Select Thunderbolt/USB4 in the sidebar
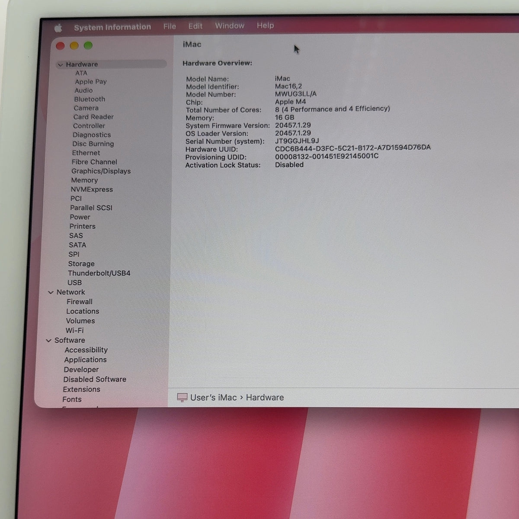 (99, 273)
